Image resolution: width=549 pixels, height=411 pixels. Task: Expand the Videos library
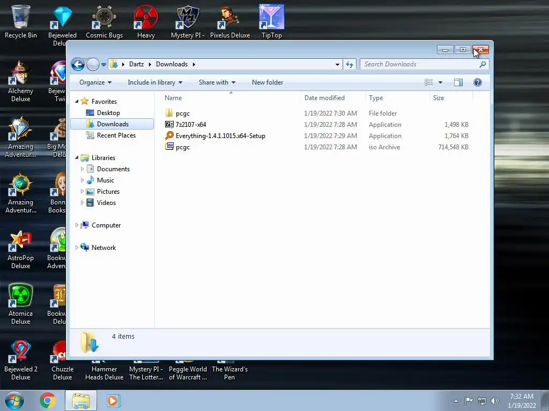point(82,203)
